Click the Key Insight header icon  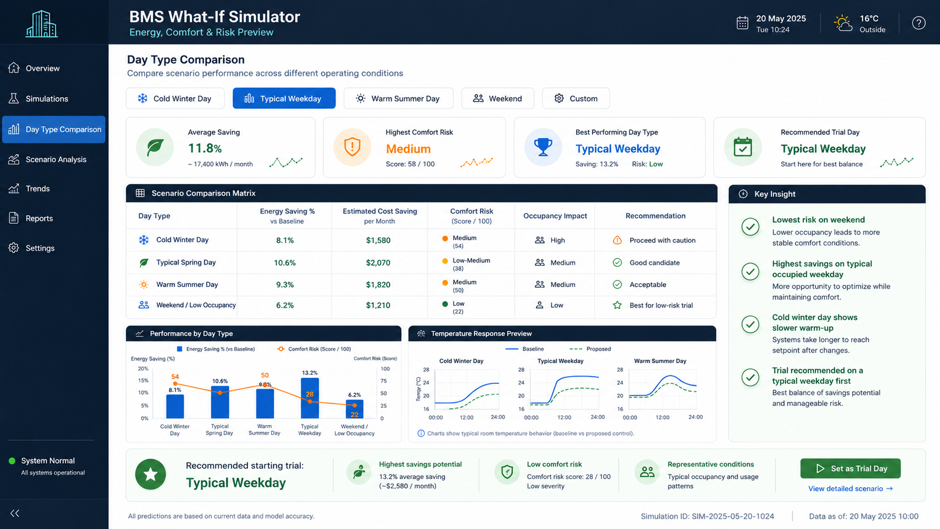pyautogui.click(x=743, y=194)
